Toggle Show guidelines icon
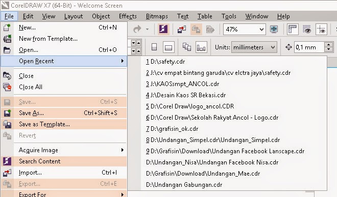The width and height of the screenshot is (337, 197). click(321, 29)
